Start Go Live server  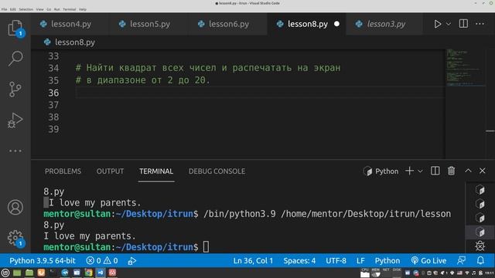(428, 261)
